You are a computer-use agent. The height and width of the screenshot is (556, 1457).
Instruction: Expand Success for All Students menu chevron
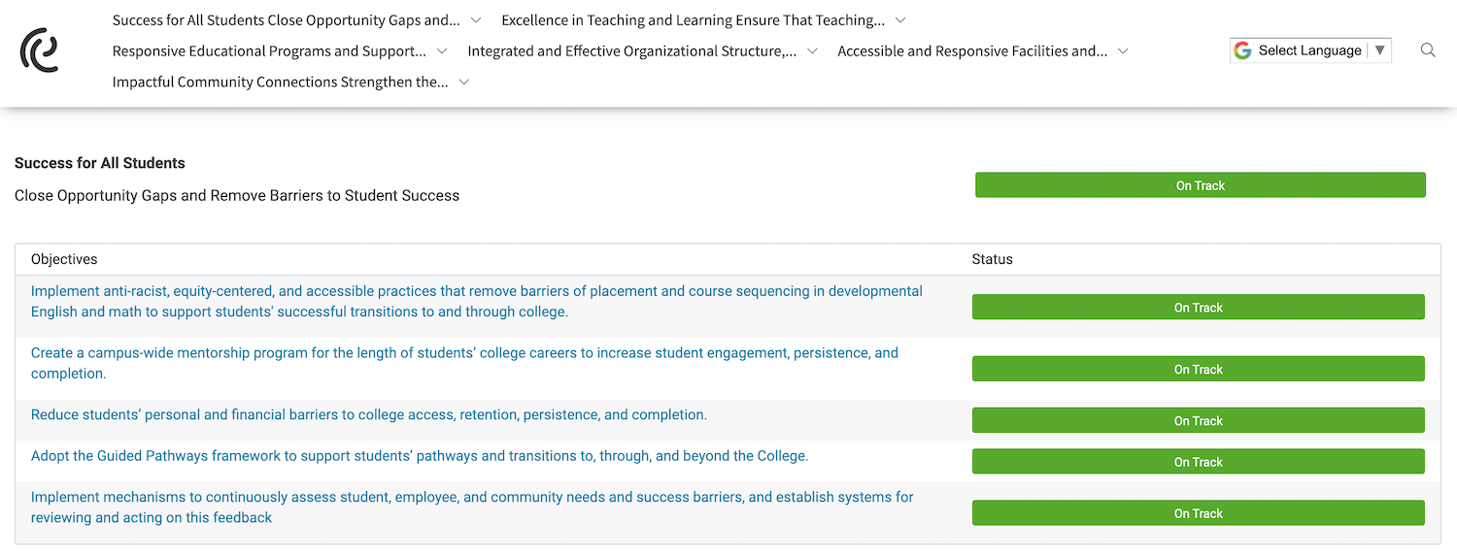pos(475,20)
